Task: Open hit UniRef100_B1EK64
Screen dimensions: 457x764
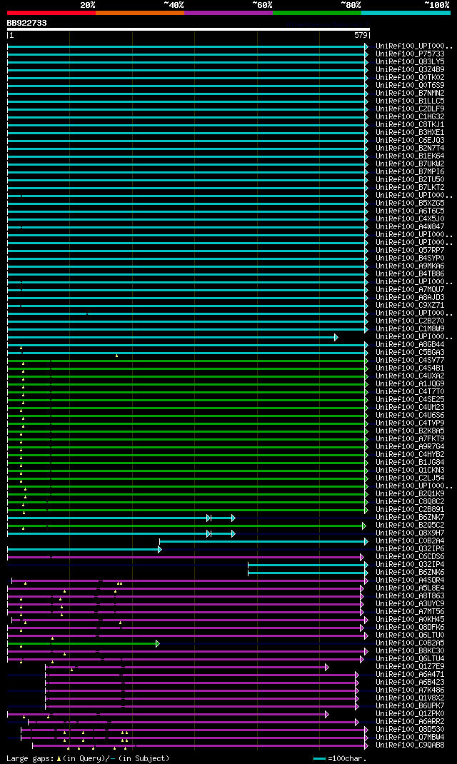Action: 410,156
